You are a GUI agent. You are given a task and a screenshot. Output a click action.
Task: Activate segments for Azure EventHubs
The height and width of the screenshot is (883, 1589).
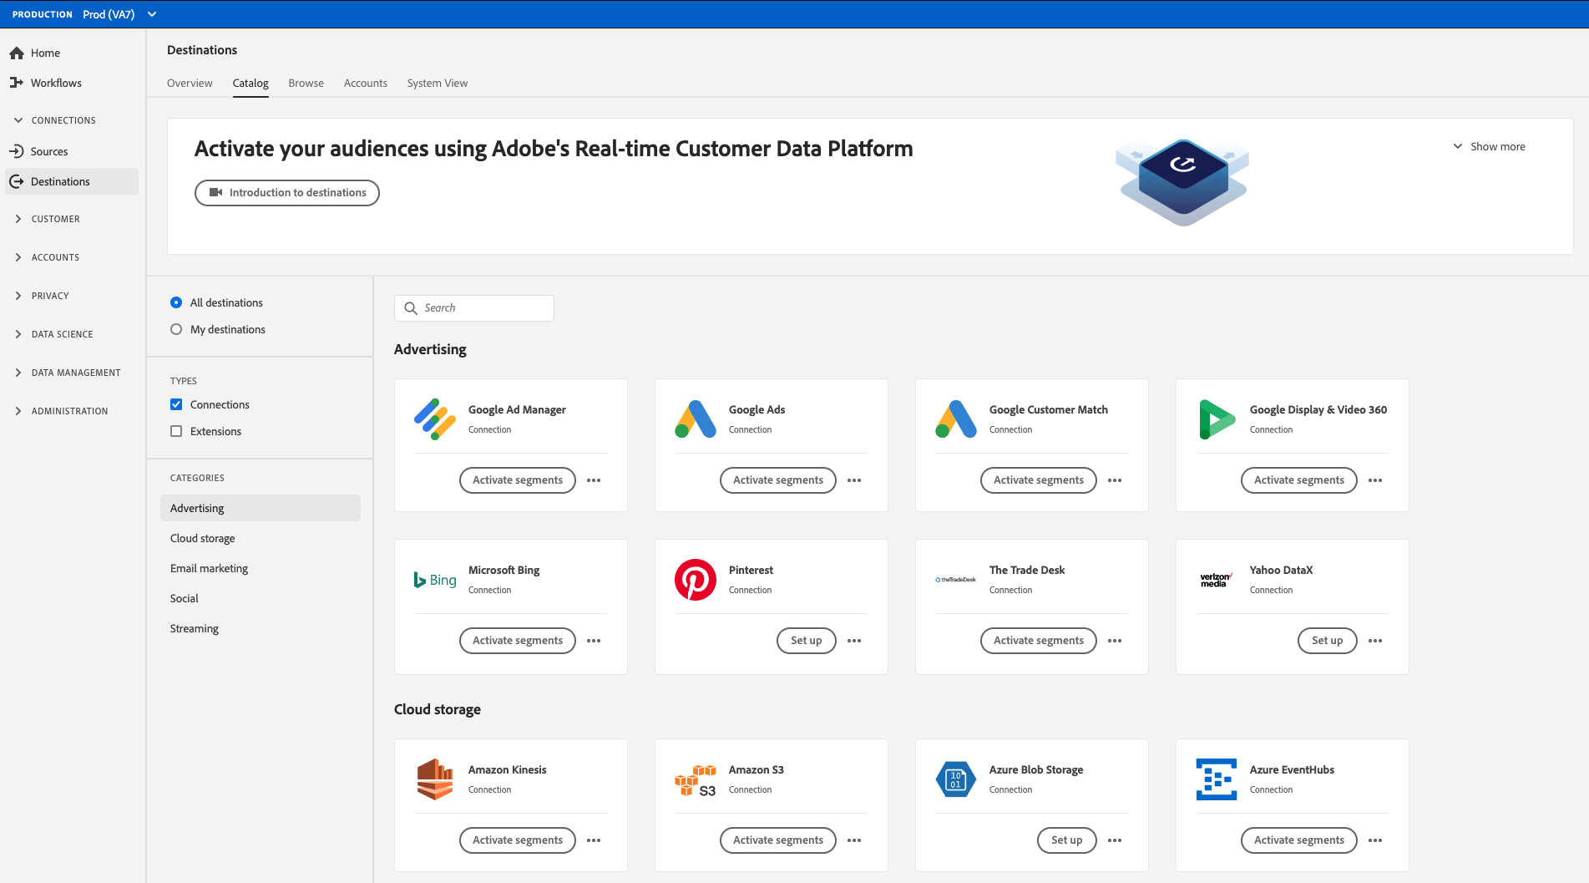tap(1299, 840)
